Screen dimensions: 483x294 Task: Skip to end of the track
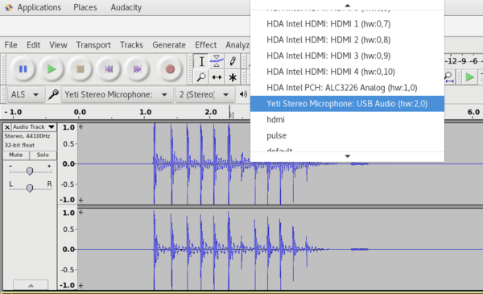[x=137, y=69]
